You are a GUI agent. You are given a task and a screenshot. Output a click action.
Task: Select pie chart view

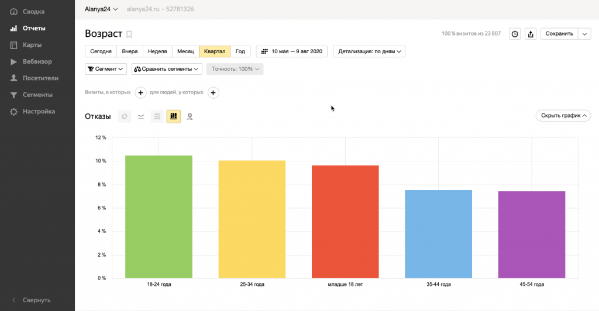124,116
